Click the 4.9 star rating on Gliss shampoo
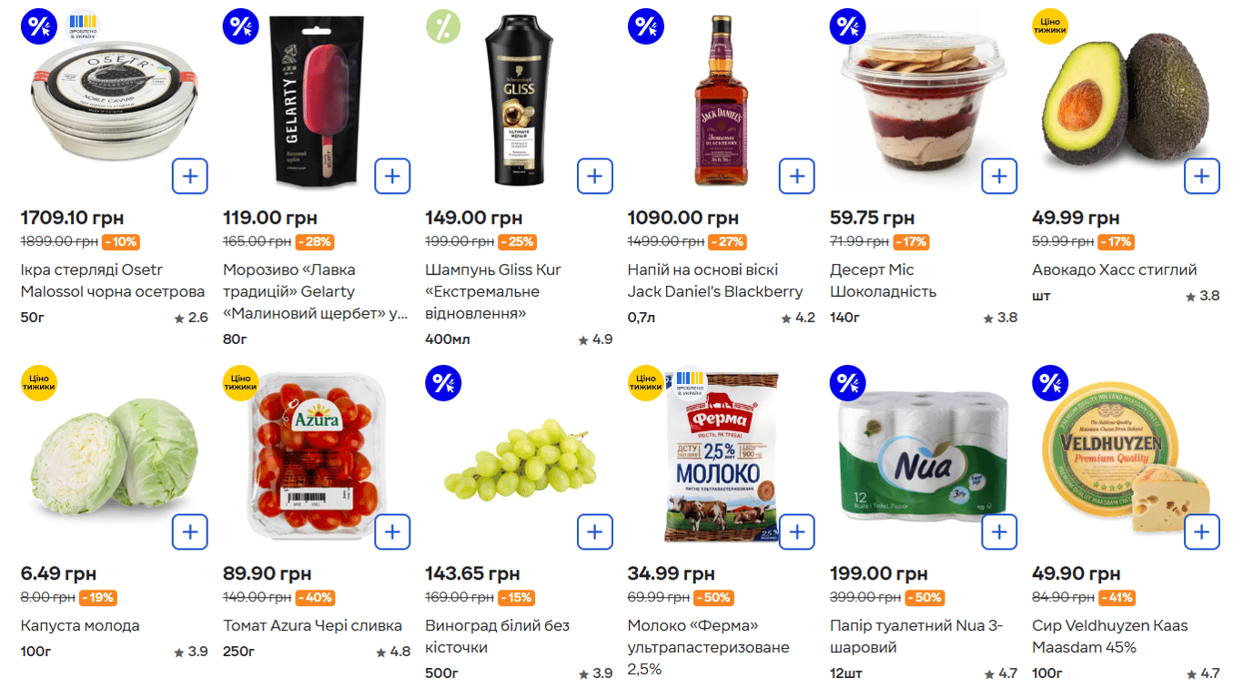This screenshot has width=1243, height=688. (x=601, y=339)
